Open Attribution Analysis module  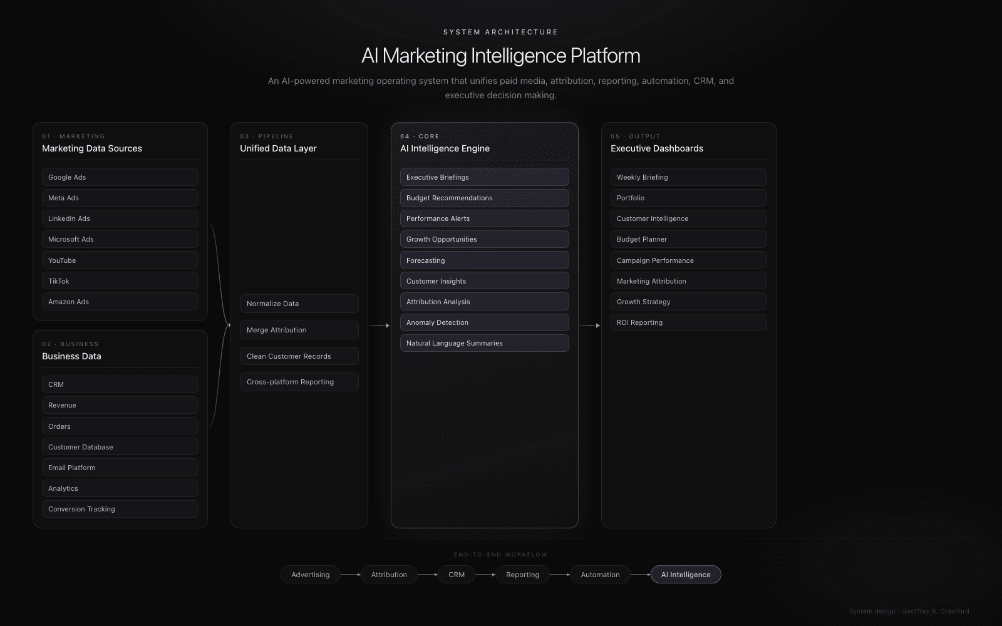point(485,302)
